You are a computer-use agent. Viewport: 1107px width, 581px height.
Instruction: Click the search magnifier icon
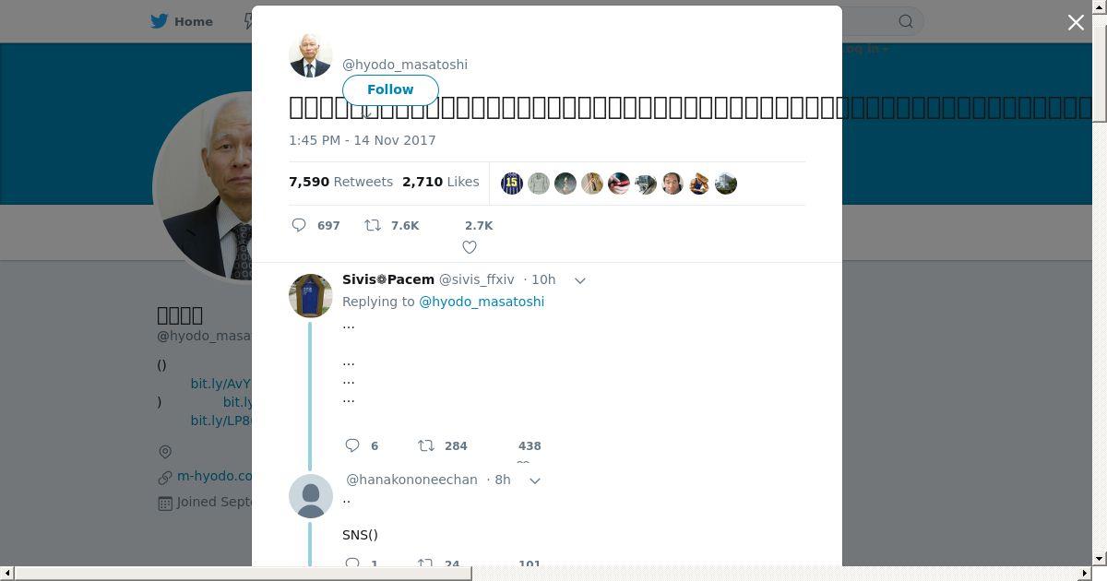(x=906, y=21)
